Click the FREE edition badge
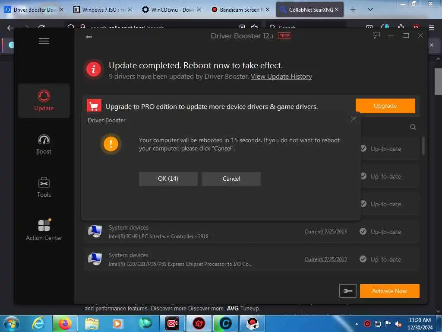The height and width of the screenshot is (332, 442). [285, 36]
